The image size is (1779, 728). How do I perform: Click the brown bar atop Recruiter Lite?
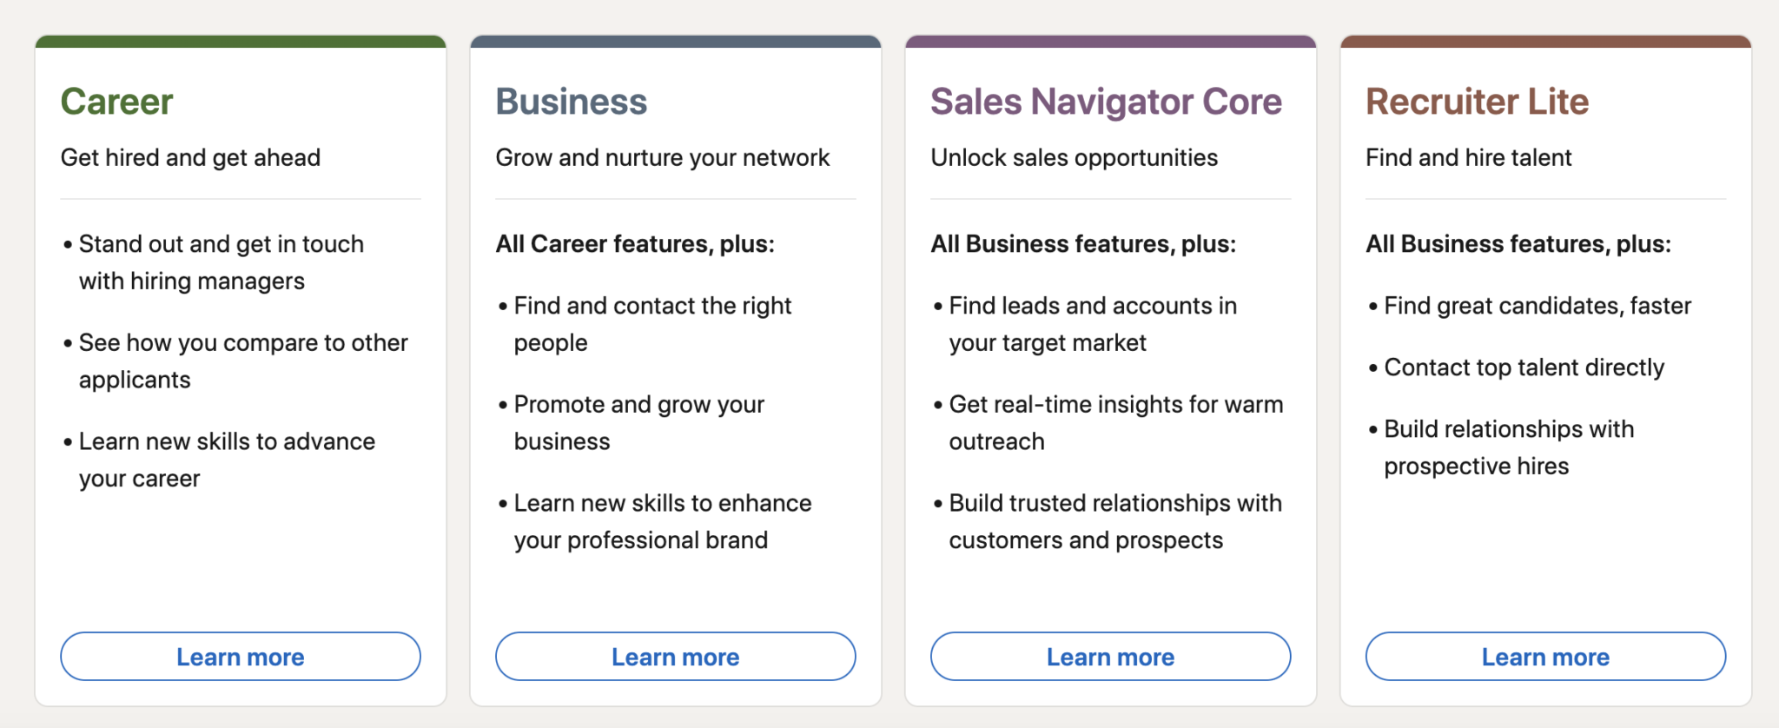coord(1545,39)
